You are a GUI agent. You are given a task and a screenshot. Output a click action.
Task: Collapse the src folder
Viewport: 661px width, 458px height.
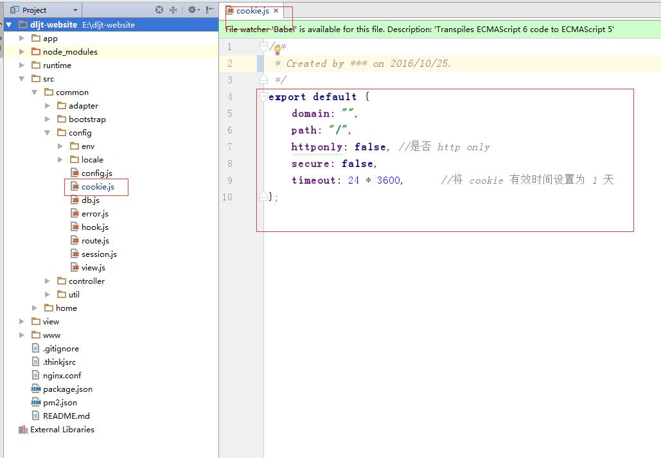pos(21,79)
